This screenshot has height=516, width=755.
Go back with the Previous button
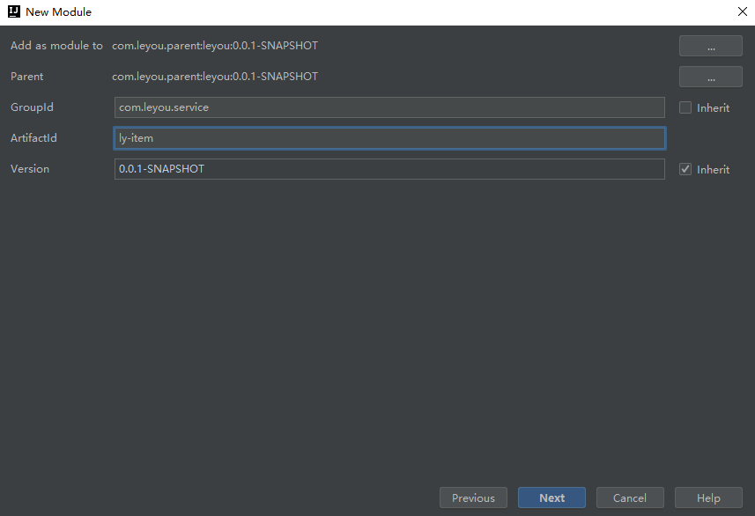(473, 498)
